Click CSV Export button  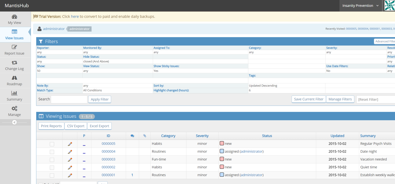click(76, 126)
